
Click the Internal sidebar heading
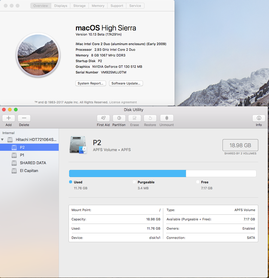point(8,133)
